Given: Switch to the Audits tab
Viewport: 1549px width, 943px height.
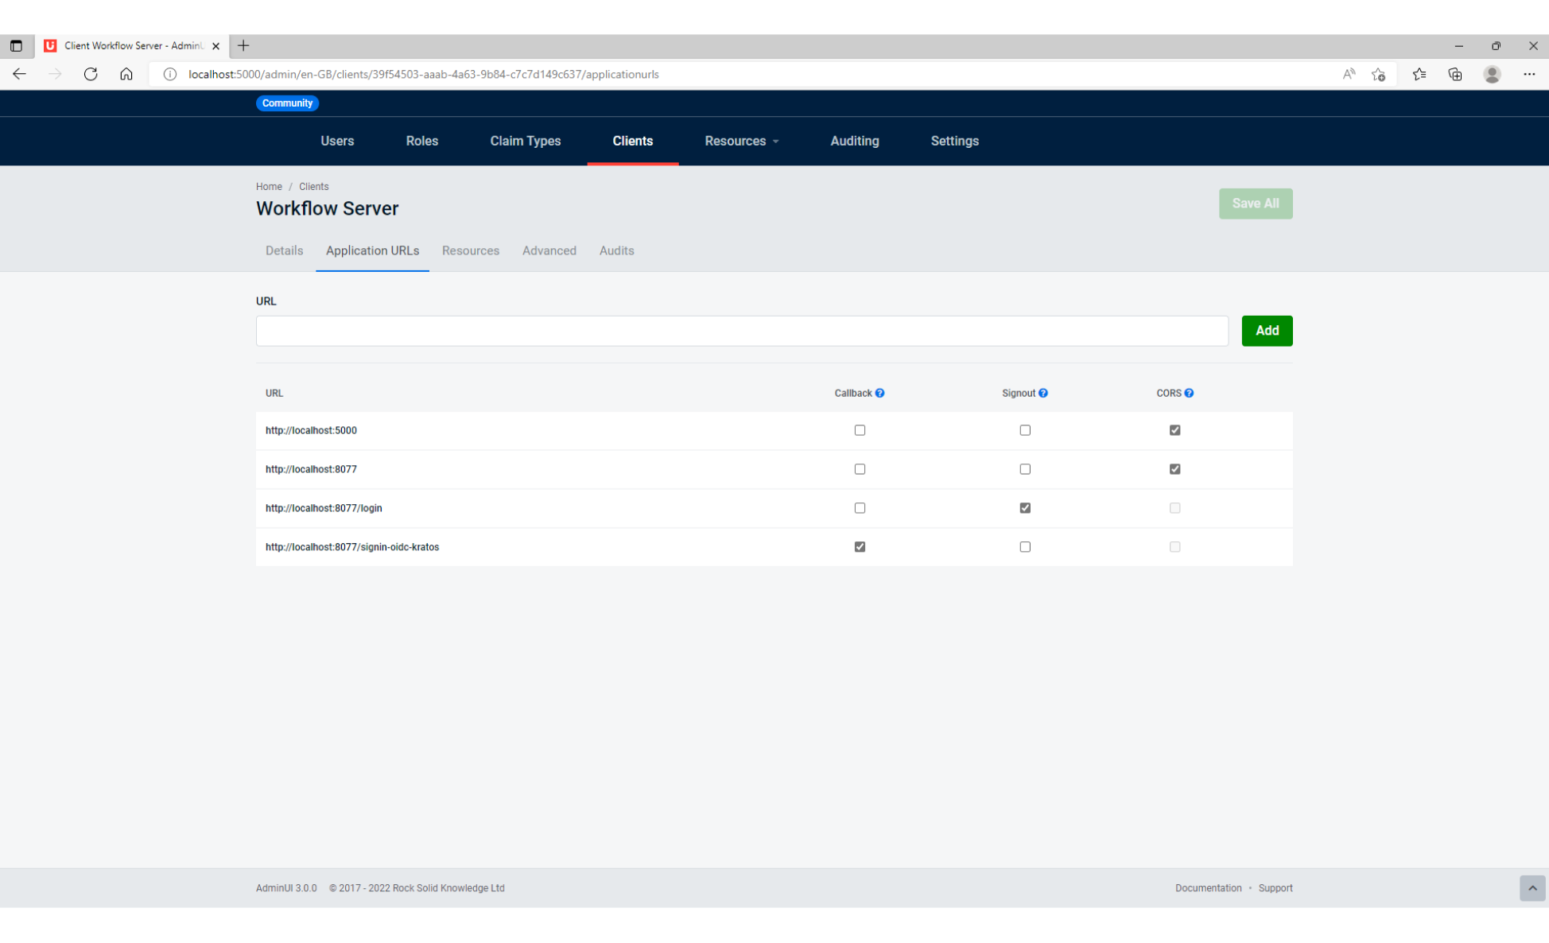Looking at the screenshot, I should pos(616,250).
